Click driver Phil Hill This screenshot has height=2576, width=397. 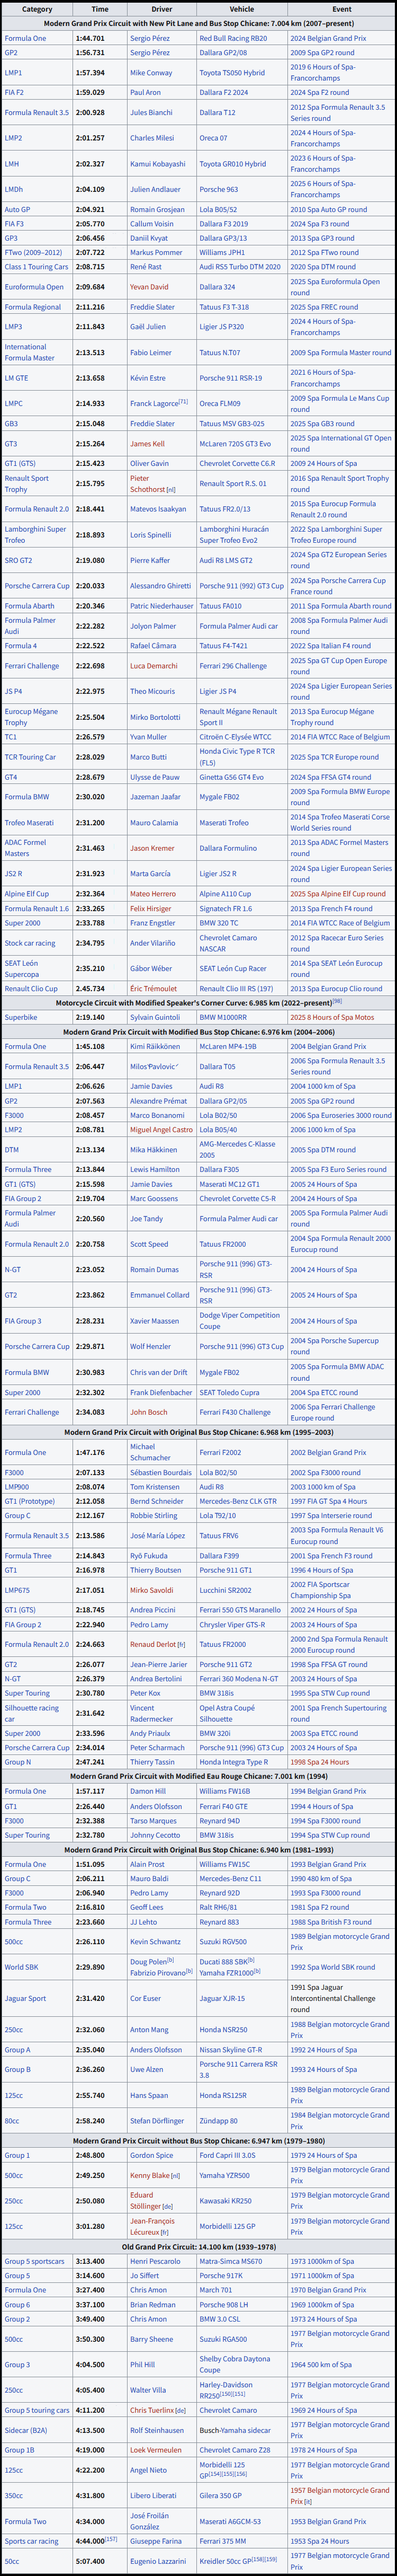click(142, 2365)
